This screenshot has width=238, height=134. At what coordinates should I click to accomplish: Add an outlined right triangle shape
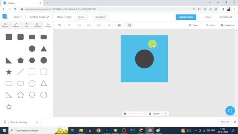(9, 95)
